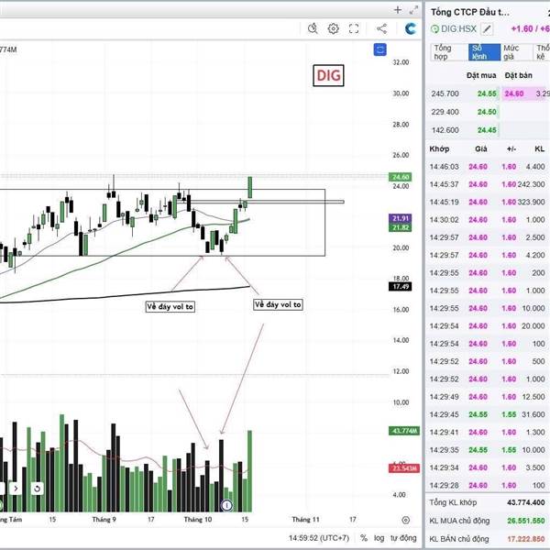
Task: Click the Tháng 10 label on time axis
Action: coord(198,520)
